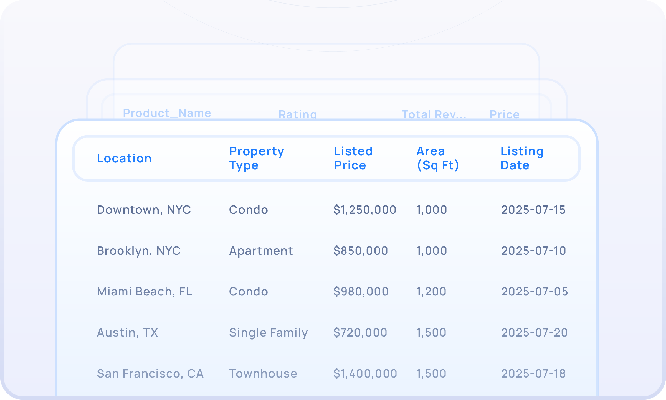Sort by the Property Type header
This screenshot has height=400, width=666.
click(x=257, y=158)
